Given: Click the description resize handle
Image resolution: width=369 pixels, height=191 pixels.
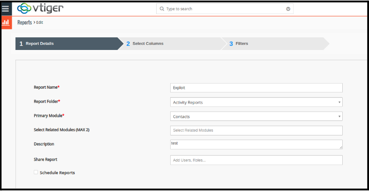Looking at the screenshot, I should [x=341, y=148].
